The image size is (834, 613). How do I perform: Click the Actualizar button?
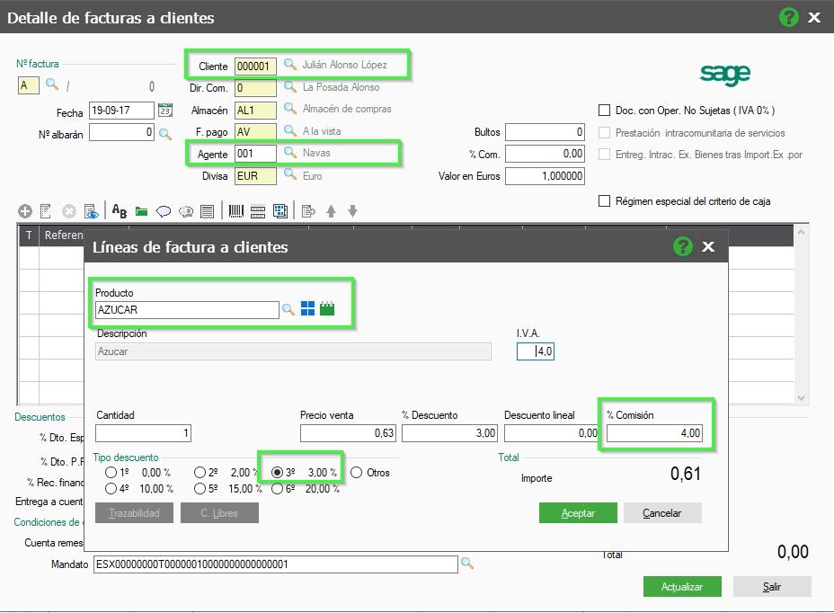coord(682,586)
